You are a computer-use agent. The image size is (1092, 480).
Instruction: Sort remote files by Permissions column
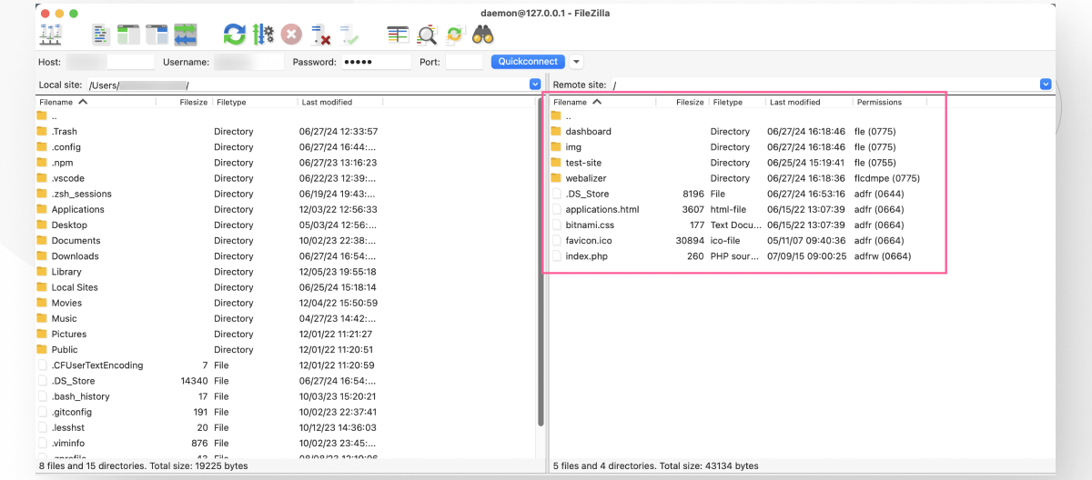point(879,102)
